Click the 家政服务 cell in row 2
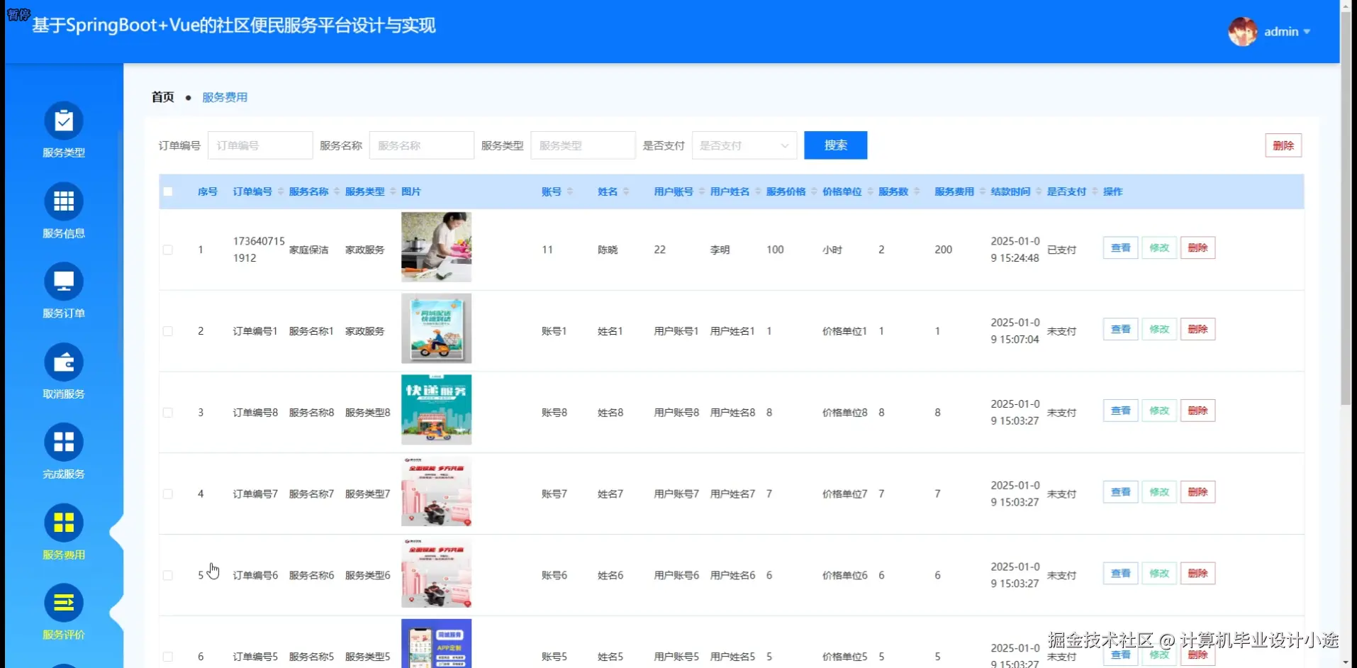This screenshot has height=668, width=1357. [364, 331]
